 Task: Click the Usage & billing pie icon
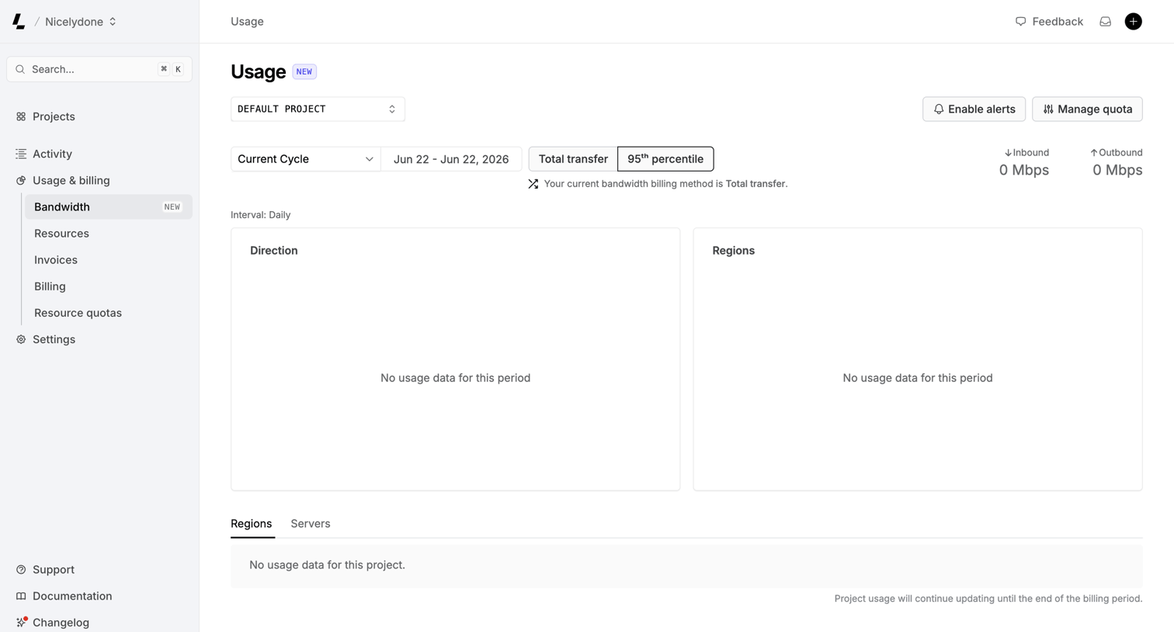click(21, 180)
